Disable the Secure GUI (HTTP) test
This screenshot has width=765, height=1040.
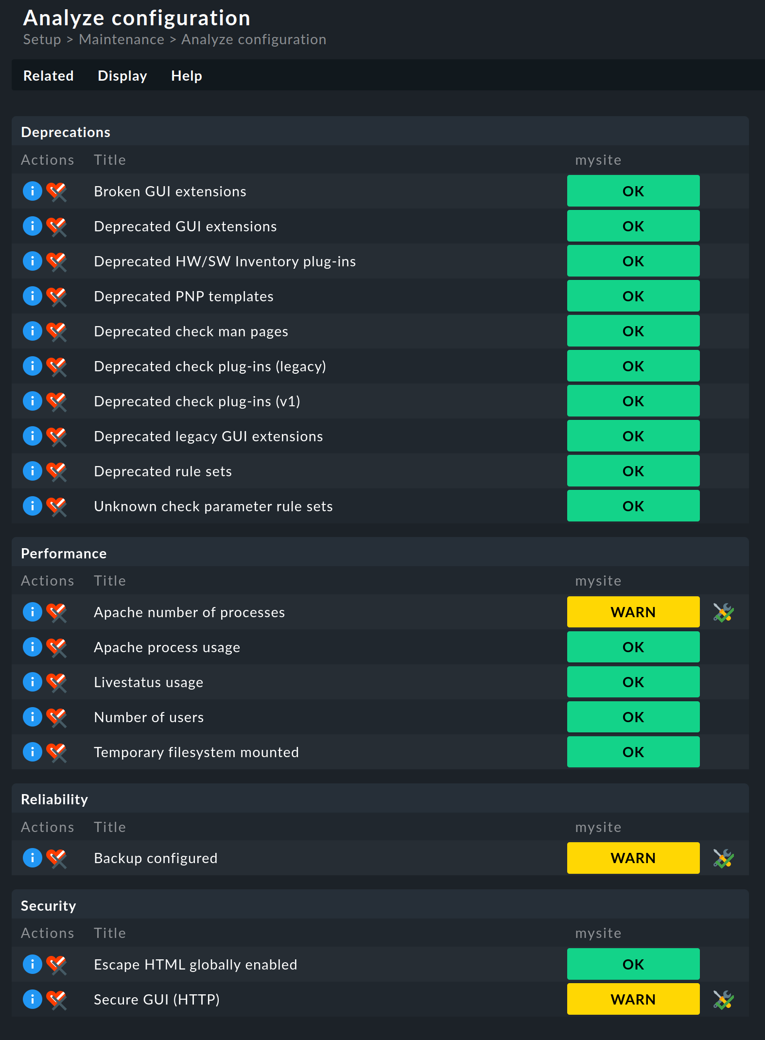pyautogui.click(x=56, y=999)
